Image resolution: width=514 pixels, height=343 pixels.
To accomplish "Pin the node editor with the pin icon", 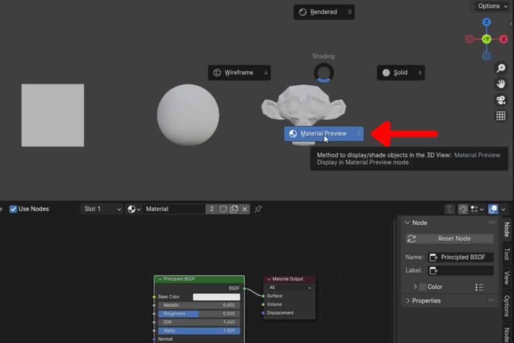I will tap(258, 209).
